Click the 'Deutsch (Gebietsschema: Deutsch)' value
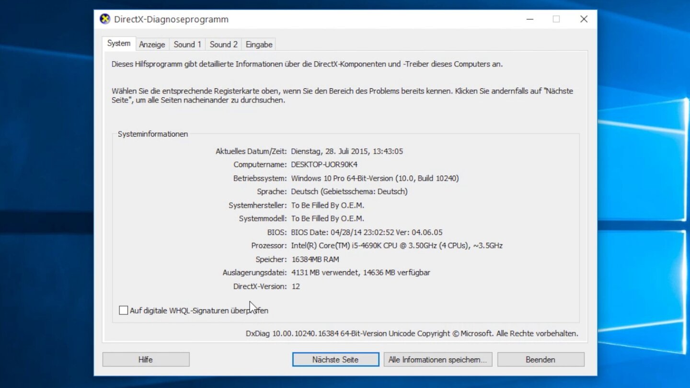 pos(349,192)
